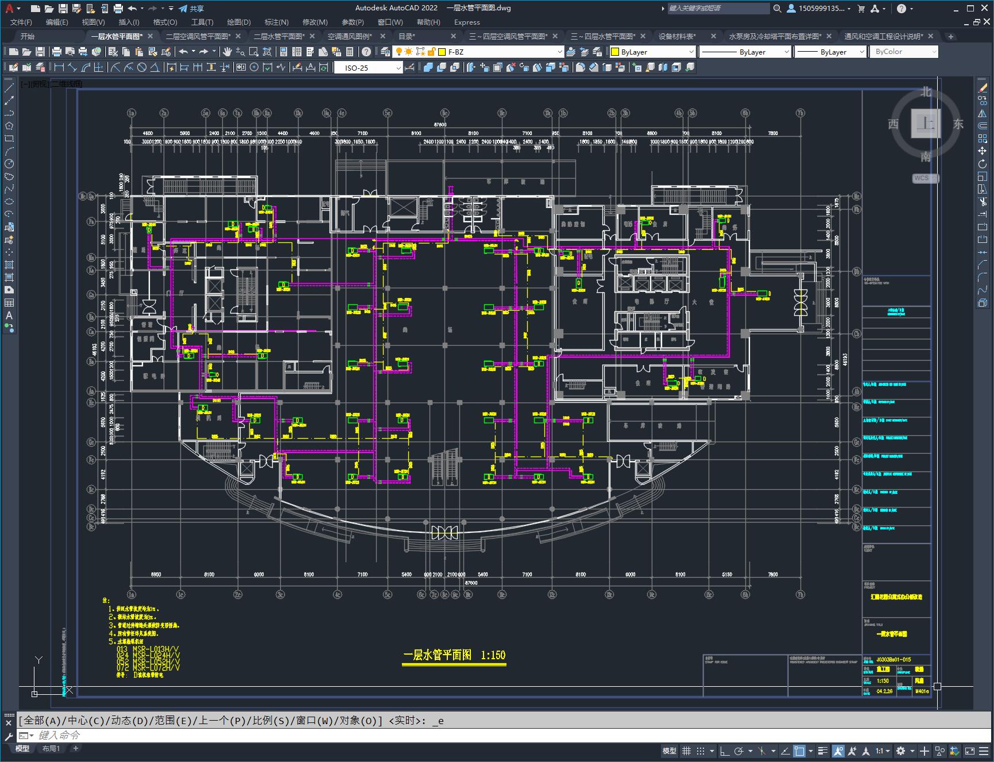Image resolution: width=994 pixels, height=762 pixels.
Task: Open status bar Customization menu icon
Action: (985, 751)
